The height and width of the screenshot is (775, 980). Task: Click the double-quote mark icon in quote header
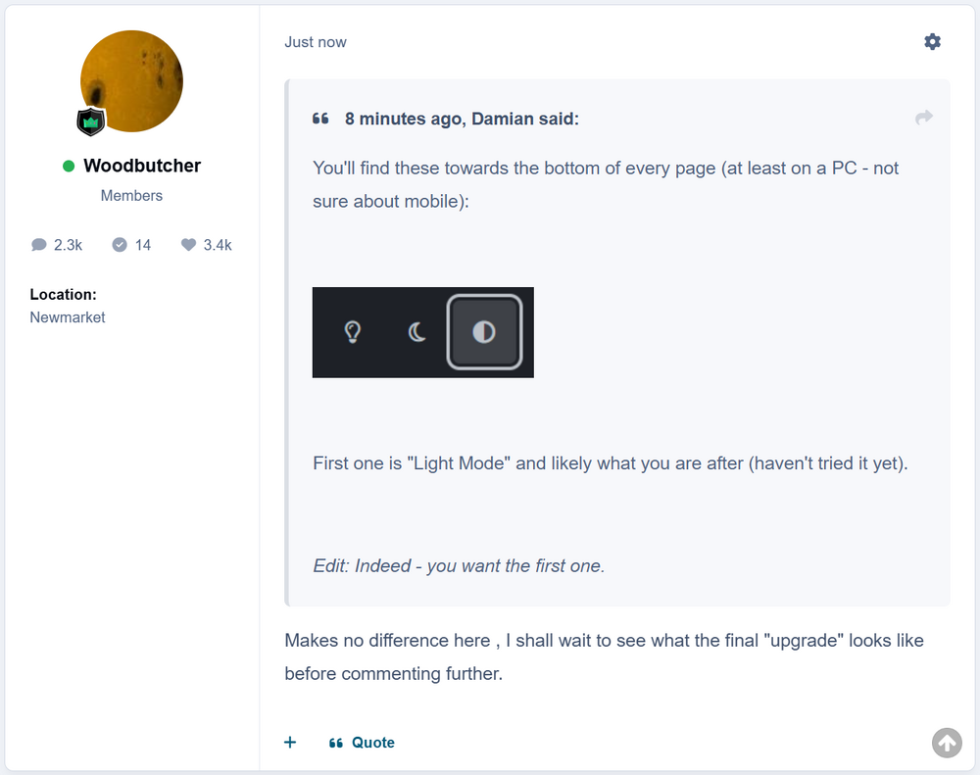320,119
